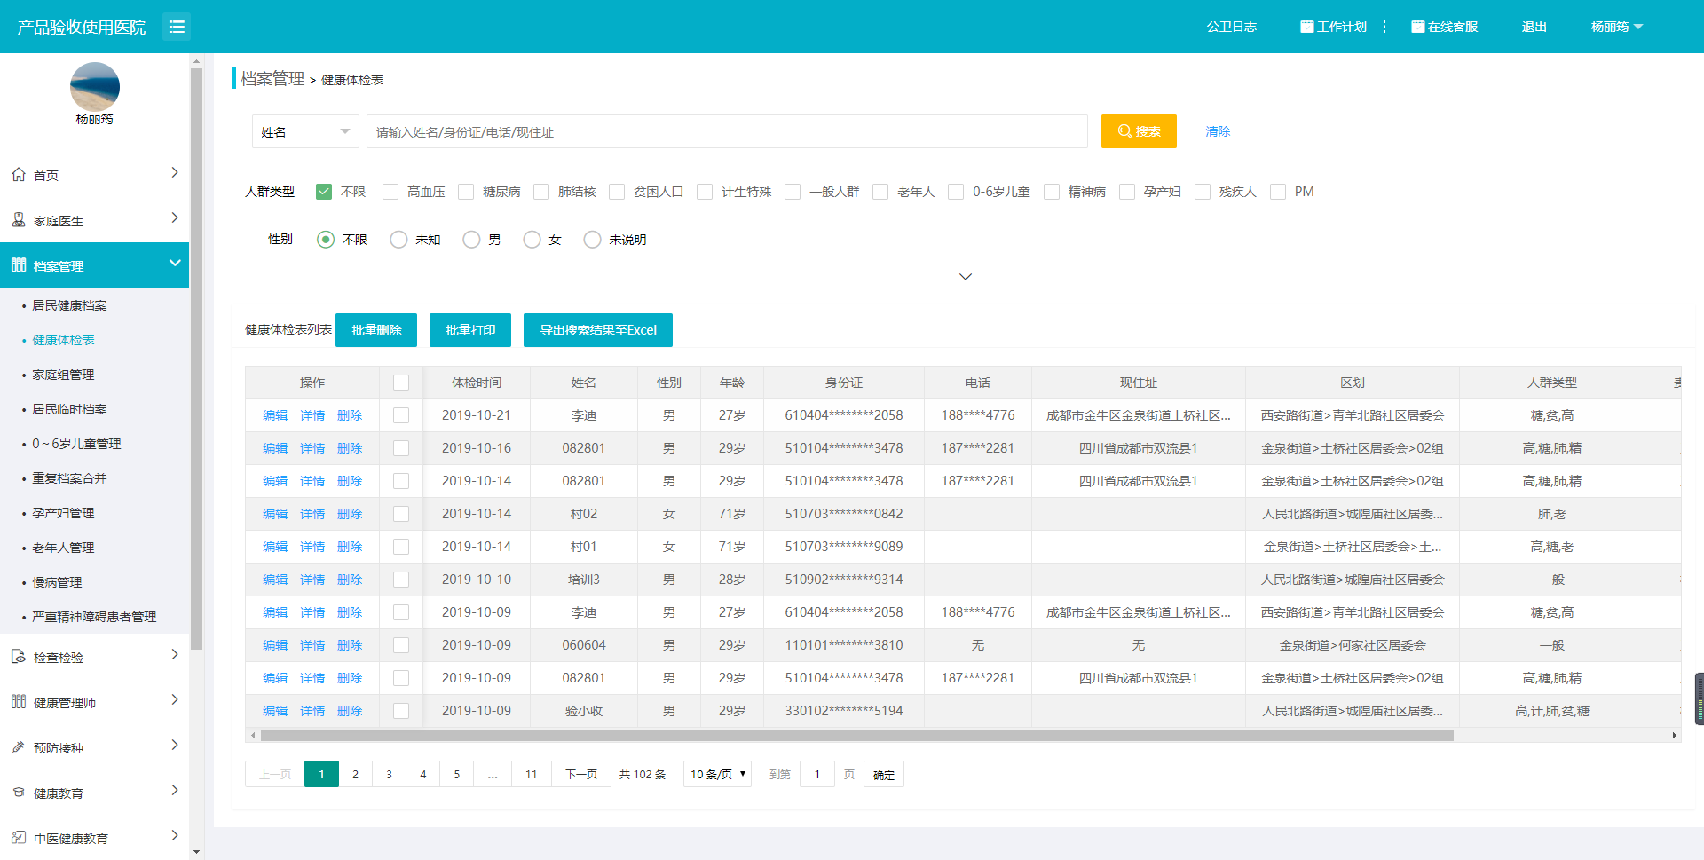The image size is (1704, 860).
Task: Click the 在线客服 icon in header
Action: coord(1417,27)
